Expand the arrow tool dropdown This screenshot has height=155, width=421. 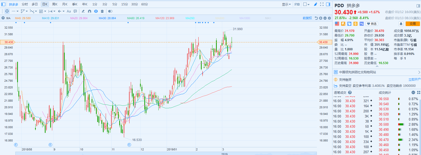[x=63, y=11]
